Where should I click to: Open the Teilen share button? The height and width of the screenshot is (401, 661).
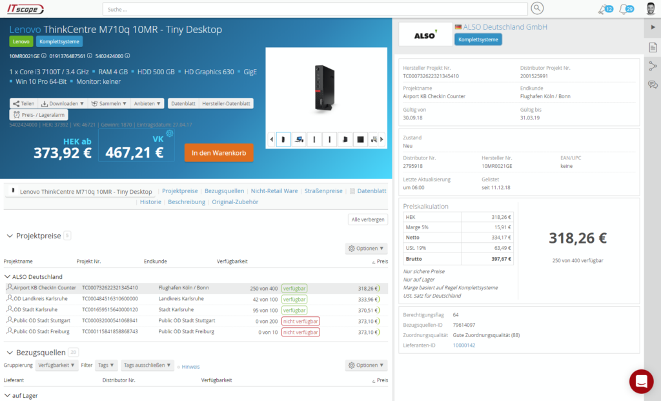[24, 103]
